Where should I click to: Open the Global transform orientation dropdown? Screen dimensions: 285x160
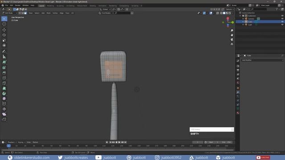click(105, 9)
